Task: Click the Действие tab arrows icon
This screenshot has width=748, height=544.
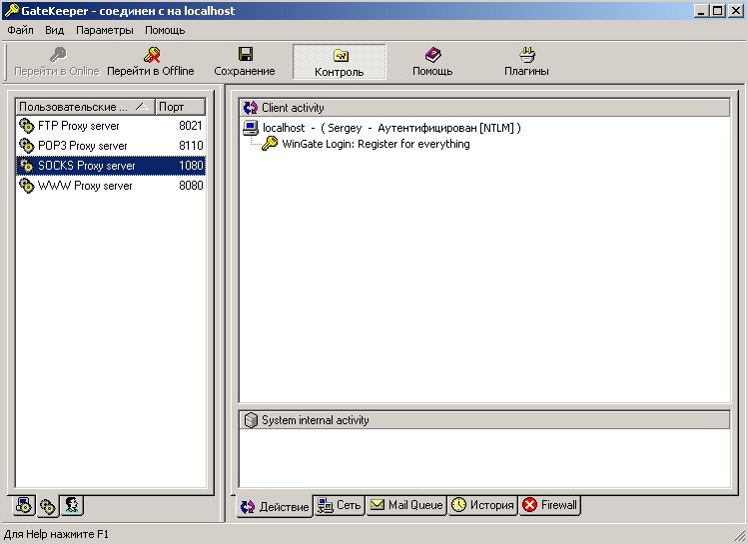Action: 248,507
